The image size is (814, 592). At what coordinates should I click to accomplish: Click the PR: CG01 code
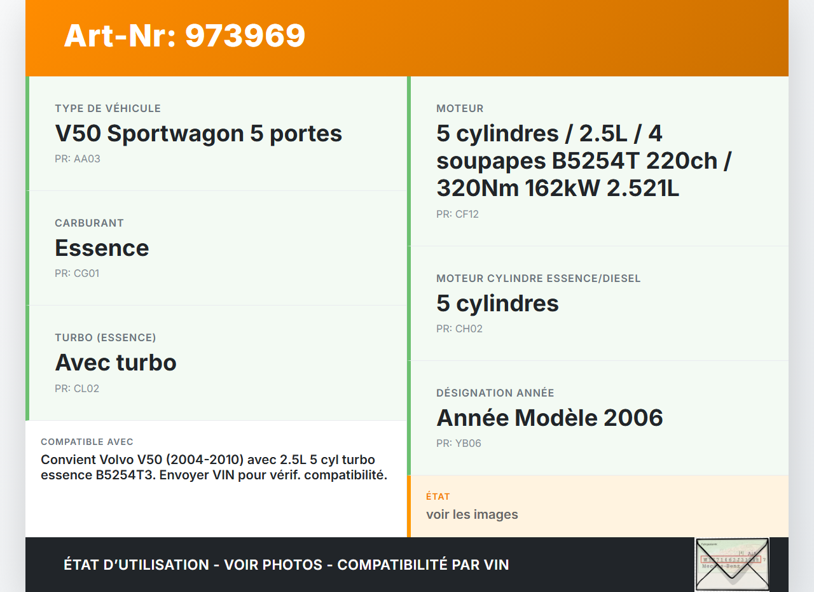coord(77,274)
